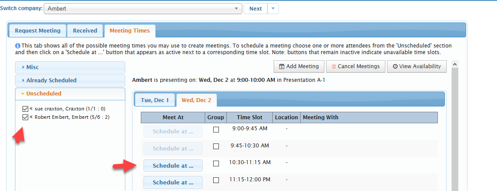497x191 pixels.
Task: Uncheck the Robert Embert attendee checkbox
Action: pos(25,117)
